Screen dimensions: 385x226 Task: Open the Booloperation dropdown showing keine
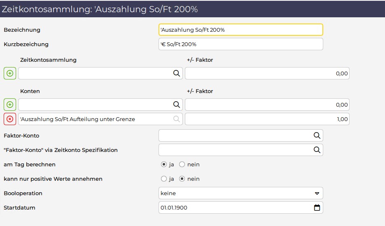click(240, 193)
